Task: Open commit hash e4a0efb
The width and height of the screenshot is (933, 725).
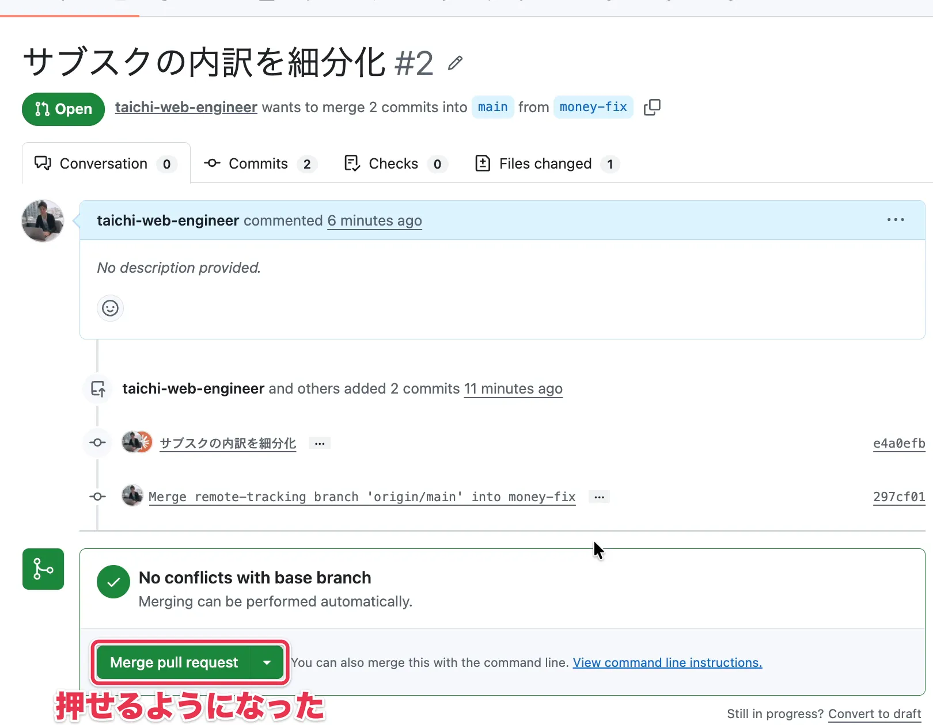Action: [899, 443]
